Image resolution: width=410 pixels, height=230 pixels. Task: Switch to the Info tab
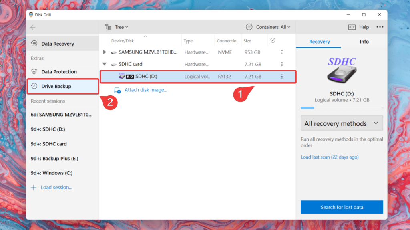364,41
